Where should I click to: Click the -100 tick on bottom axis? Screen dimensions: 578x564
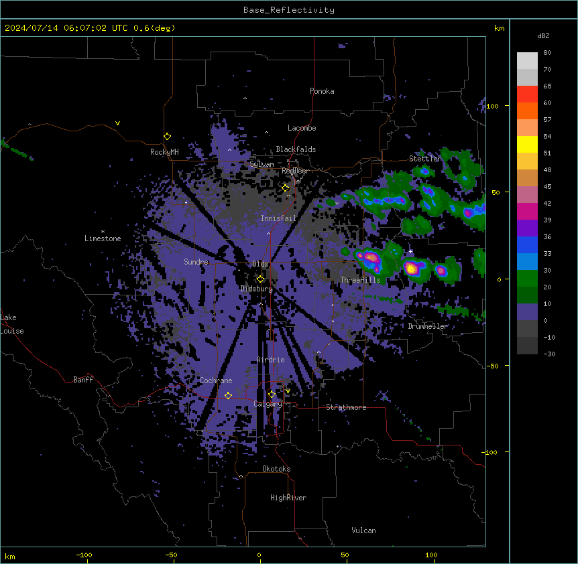coord(84,555)
